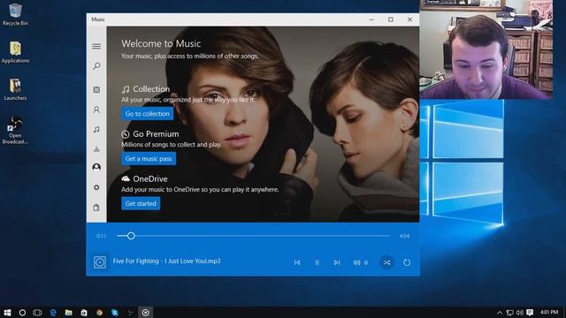Click the OneDrive Get started button
This screenshot has height=318, width=566.
141,204
